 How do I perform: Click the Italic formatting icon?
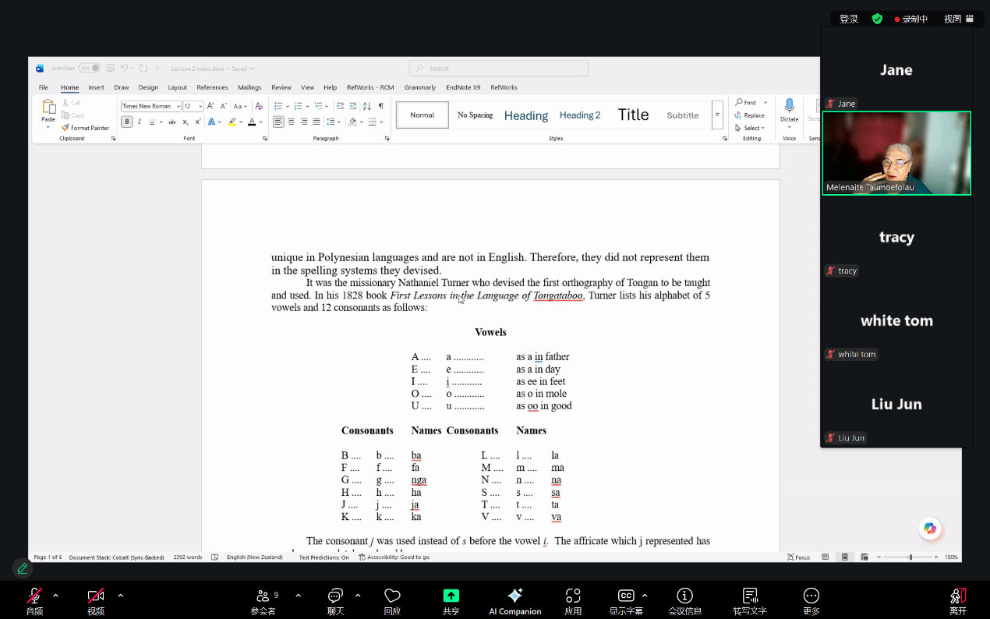pyautogui.click(x=140, y=122)
